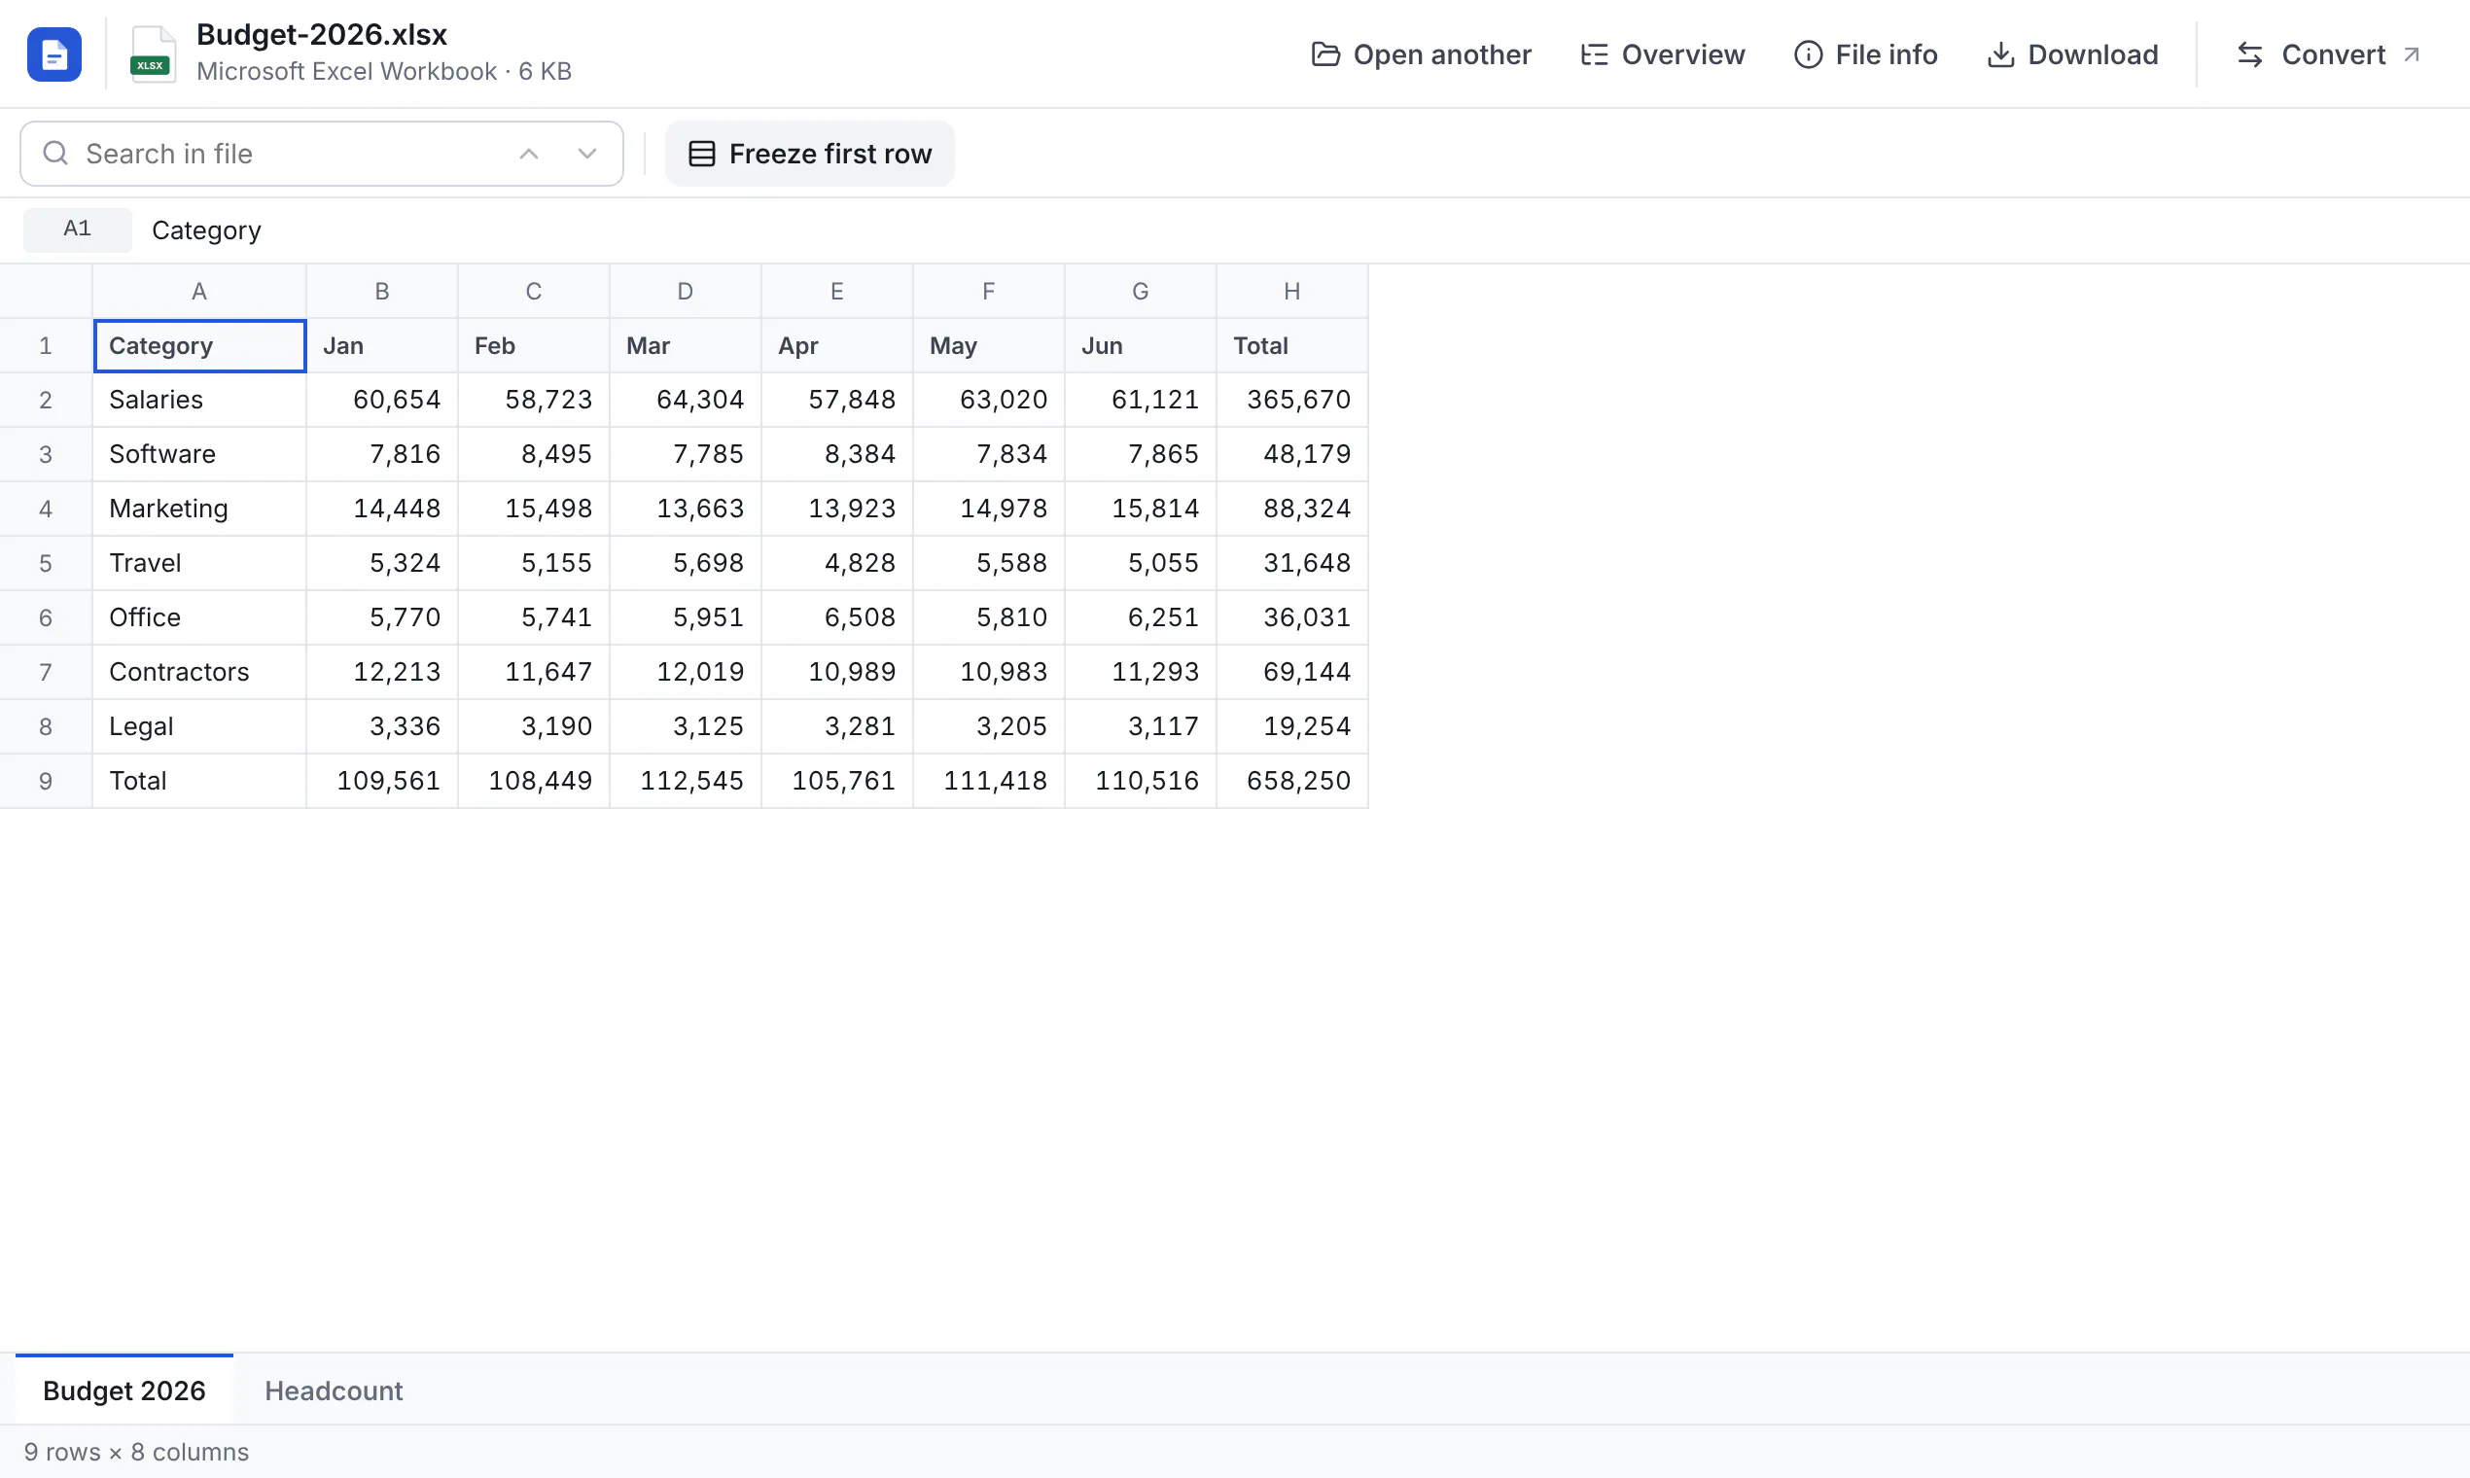Click the Budget-2026.xlsx file name

point(322,35)
